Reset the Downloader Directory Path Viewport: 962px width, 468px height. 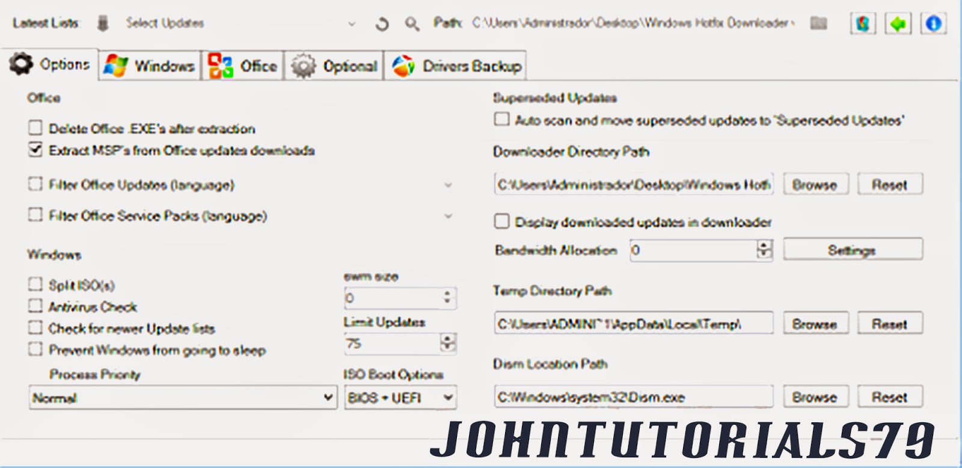[890, 184]
